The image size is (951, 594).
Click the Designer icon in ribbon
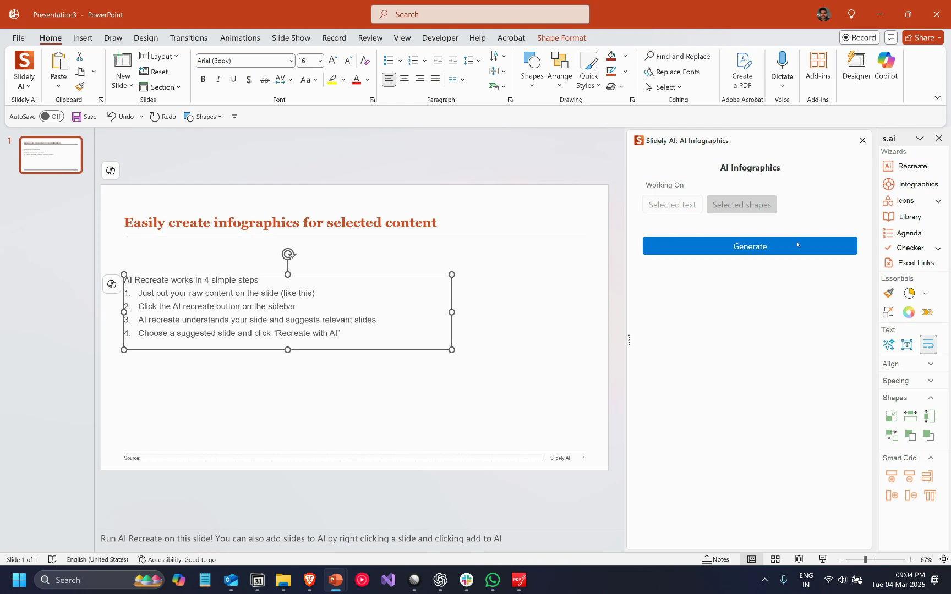[856, 66]
